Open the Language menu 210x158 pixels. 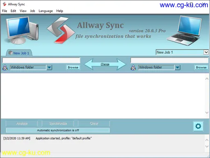(46, 11)
